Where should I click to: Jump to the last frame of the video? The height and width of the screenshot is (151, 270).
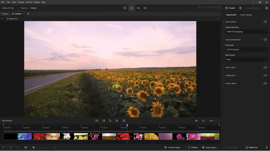124,121
